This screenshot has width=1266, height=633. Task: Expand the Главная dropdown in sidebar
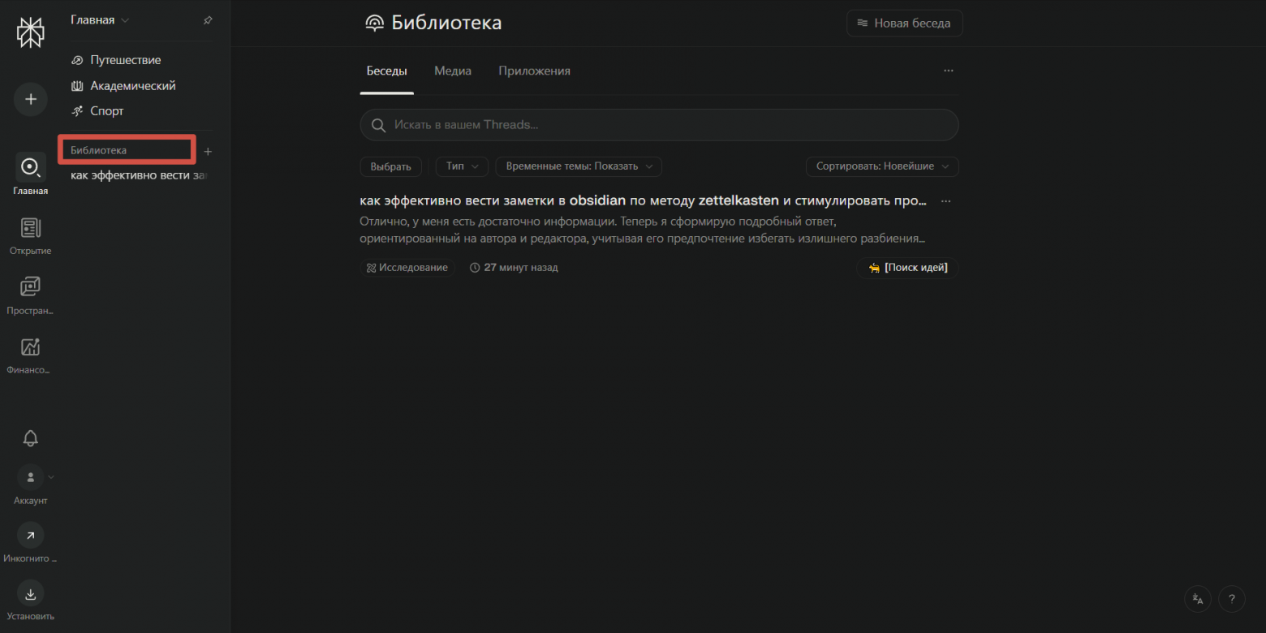click(100, 20)
